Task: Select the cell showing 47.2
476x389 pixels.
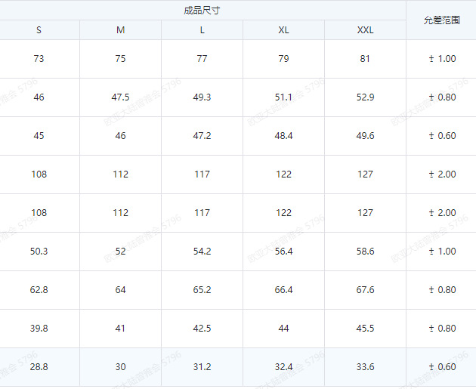Action: click(x=202, y=136)
